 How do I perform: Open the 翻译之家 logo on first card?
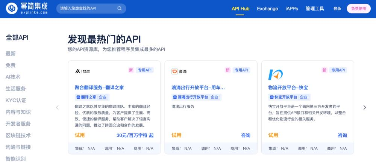[82, 71]
